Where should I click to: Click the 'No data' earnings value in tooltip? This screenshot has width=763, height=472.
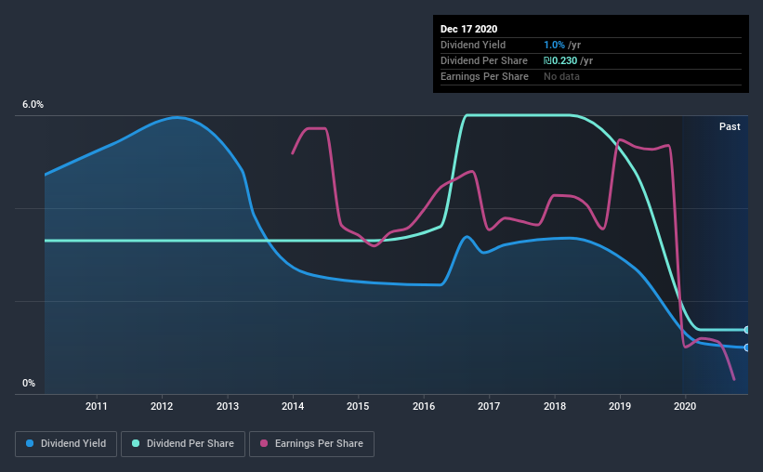[561, 76]
